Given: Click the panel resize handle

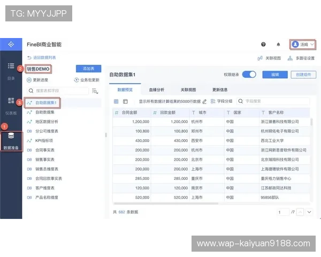Looking at the screenshot, I should pos(106,135).
